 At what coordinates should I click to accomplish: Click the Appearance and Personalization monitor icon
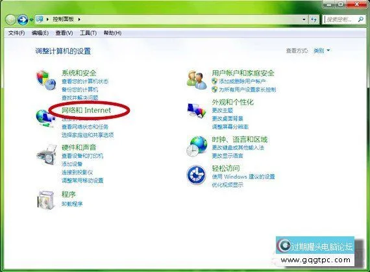click(x=196, y=110)
